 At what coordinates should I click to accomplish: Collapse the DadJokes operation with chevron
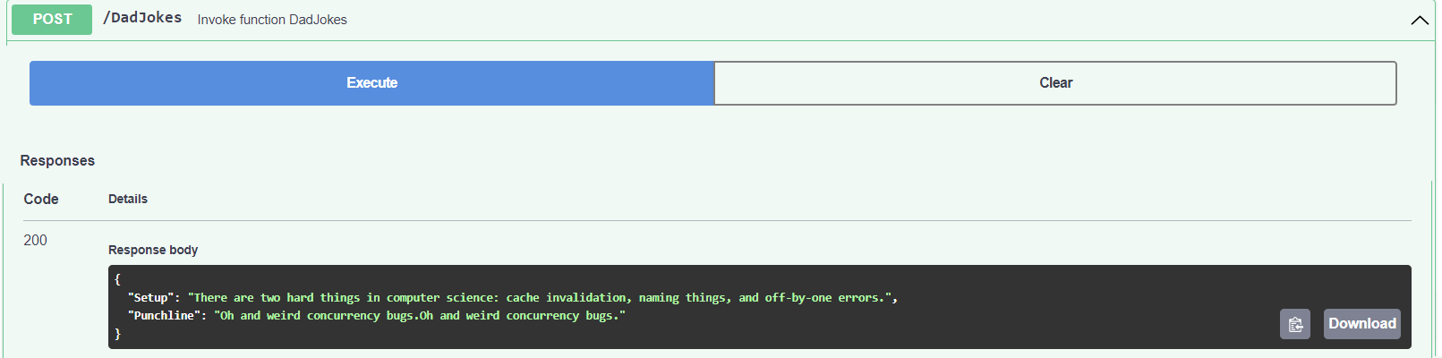click(1420, 20)
